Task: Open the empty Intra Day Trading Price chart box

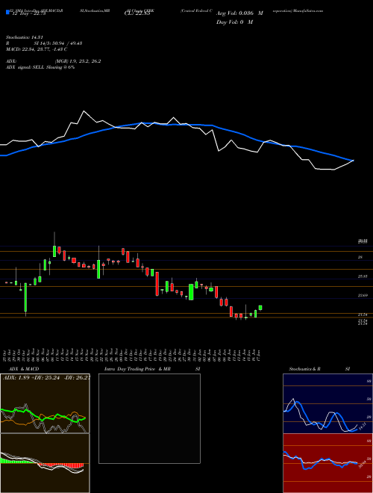Action: tap(149, 418)
